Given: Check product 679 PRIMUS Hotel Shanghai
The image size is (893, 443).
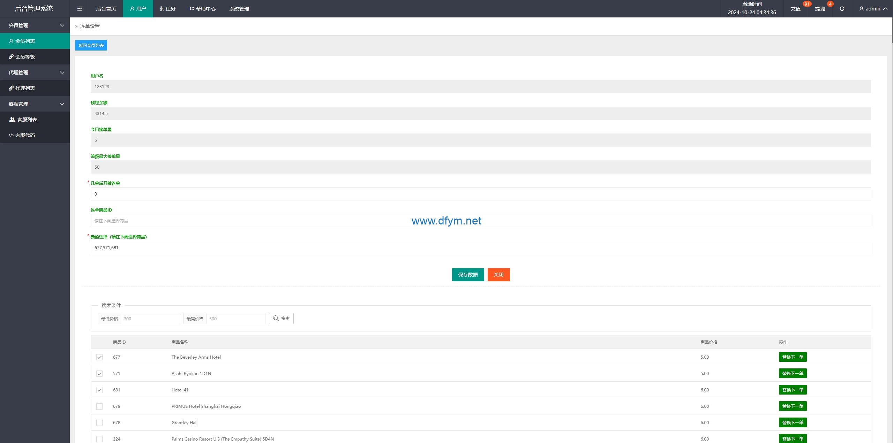Looking at the screenshot, I should (99, 406).
